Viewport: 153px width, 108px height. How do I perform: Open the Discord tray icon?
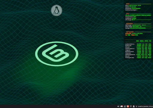point(122,106)
